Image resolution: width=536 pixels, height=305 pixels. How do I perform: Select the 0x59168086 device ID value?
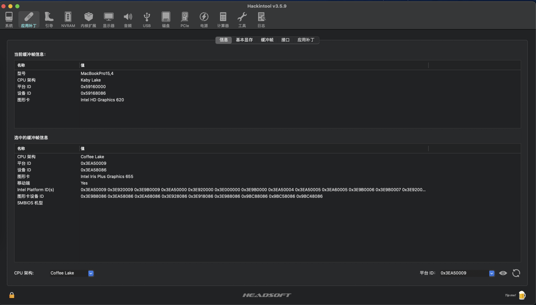click(x=93, y=93)
